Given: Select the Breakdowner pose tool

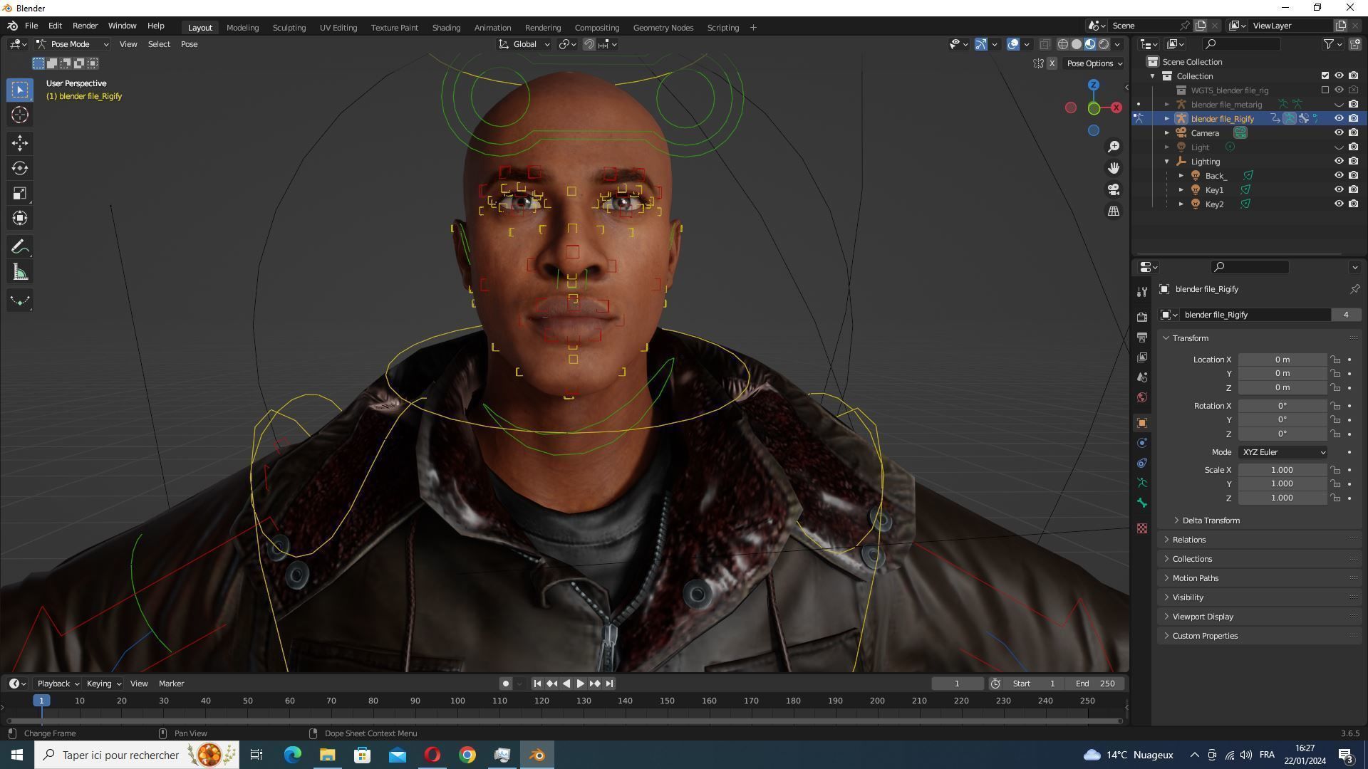Looking at the screenshot, I should pos(20,300).
